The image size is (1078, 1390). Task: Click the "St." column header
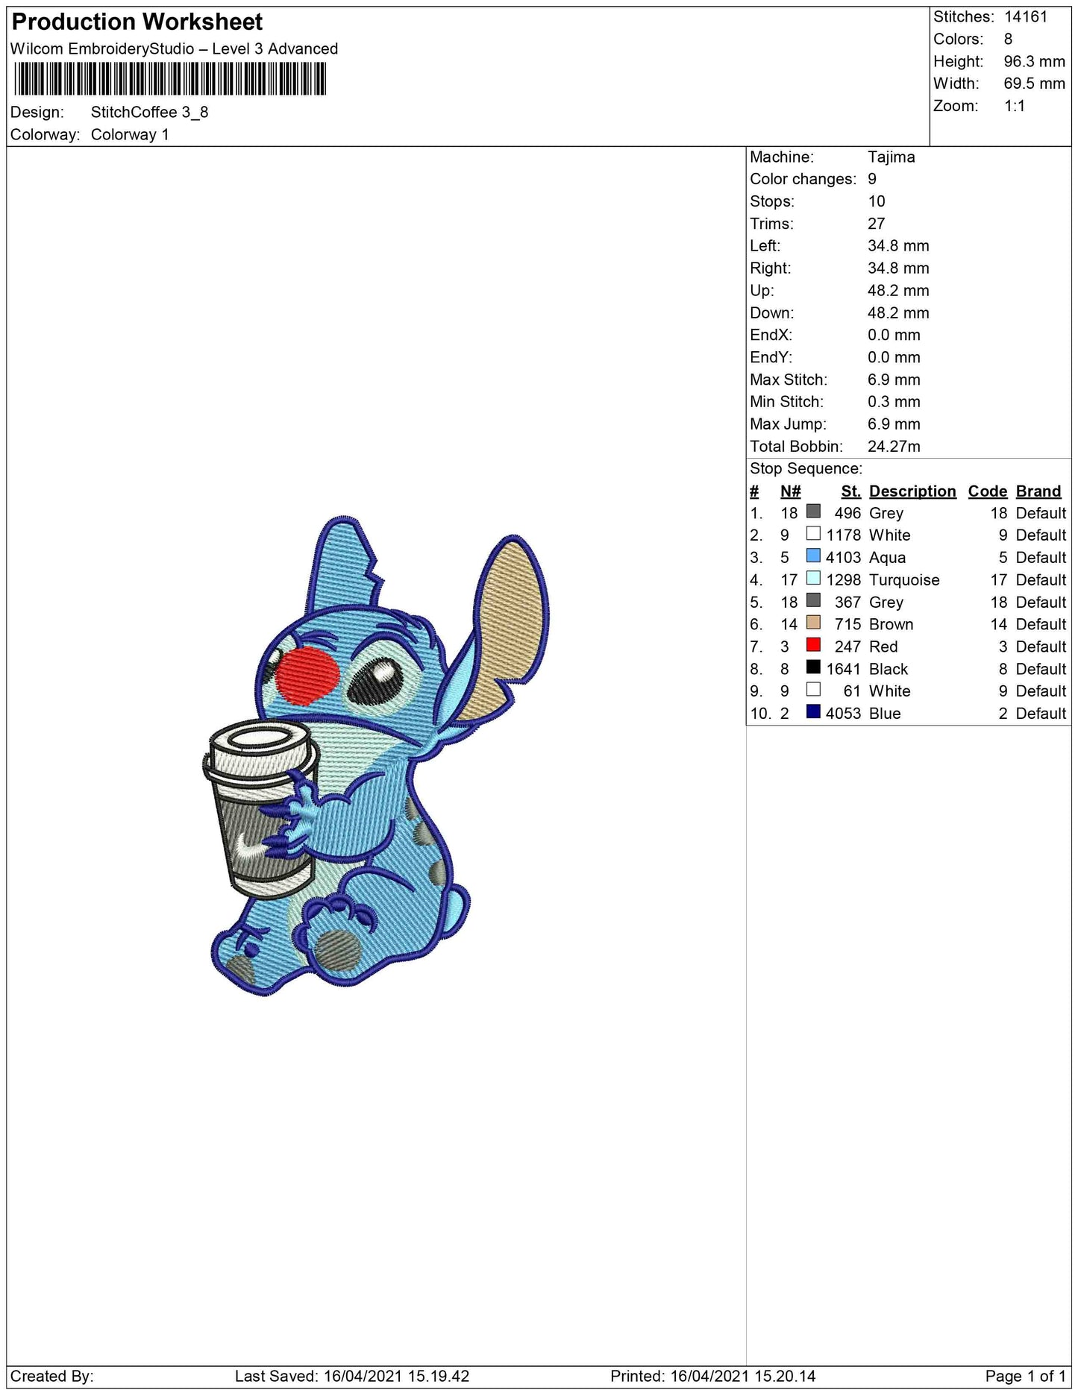click(850, 491)
